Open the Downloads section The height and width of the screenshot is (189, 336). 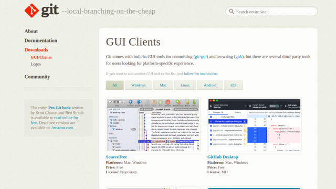[x=36, y=50]
